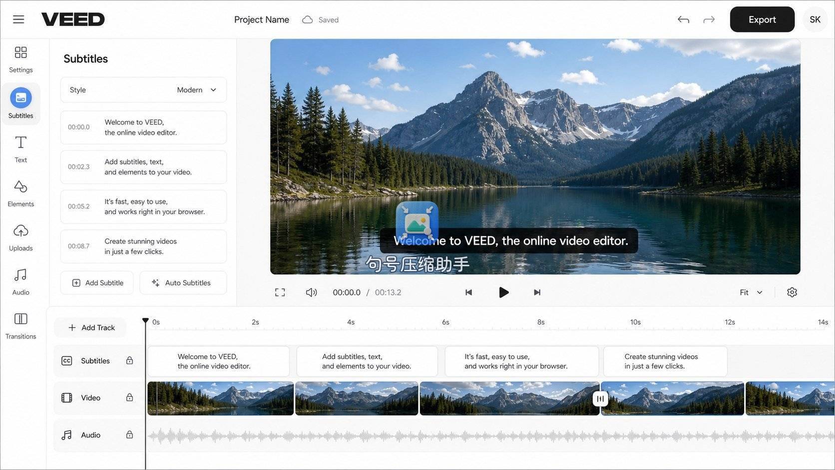Image resolution: width=835 pixels, height=470 pixels.
Task: Click the 12s mark on timeline ruler
Action: tap(730, 322)
